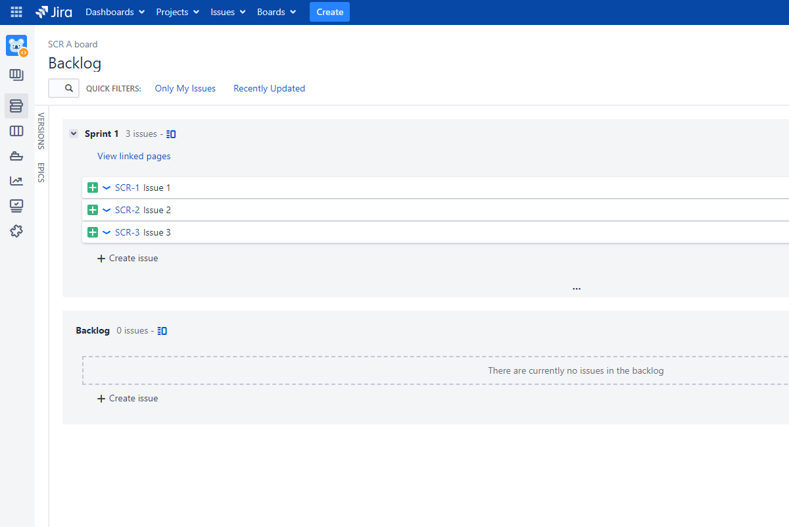The height and width of the screenshot is (527, 789).
Task: Open the project avatar icon in sidebar
Action: click(x=16, y=46)
